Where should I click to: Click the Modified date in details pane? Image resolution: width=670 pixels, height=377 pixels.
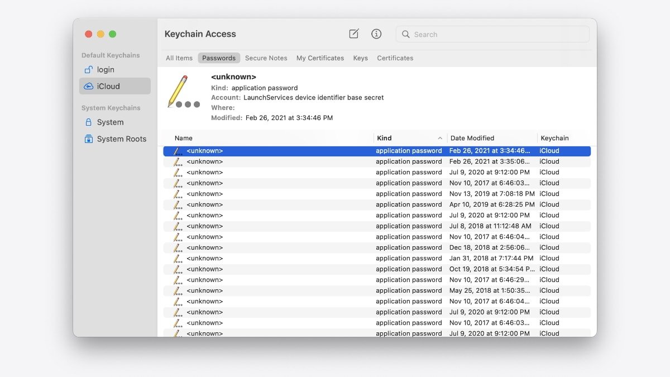289,118
